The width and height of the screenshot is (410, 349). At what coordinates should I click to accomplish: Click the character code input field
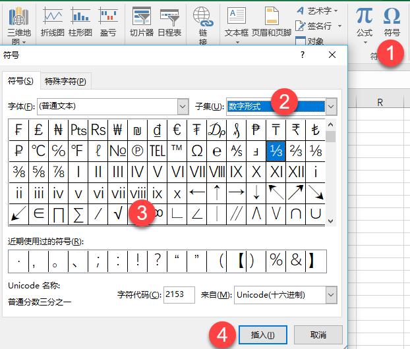click(177, 294)
